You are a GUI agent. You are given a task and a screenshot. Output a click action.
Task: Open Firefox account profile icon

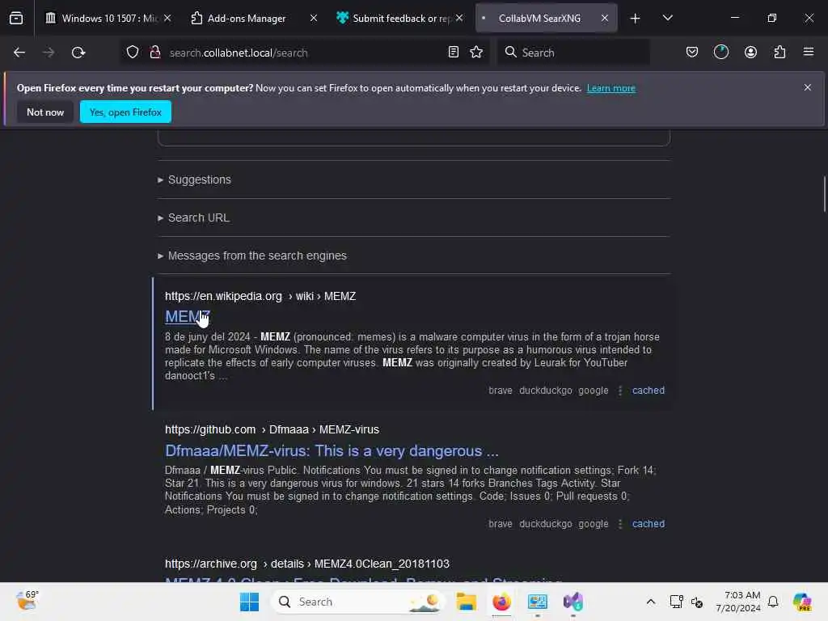750,52
